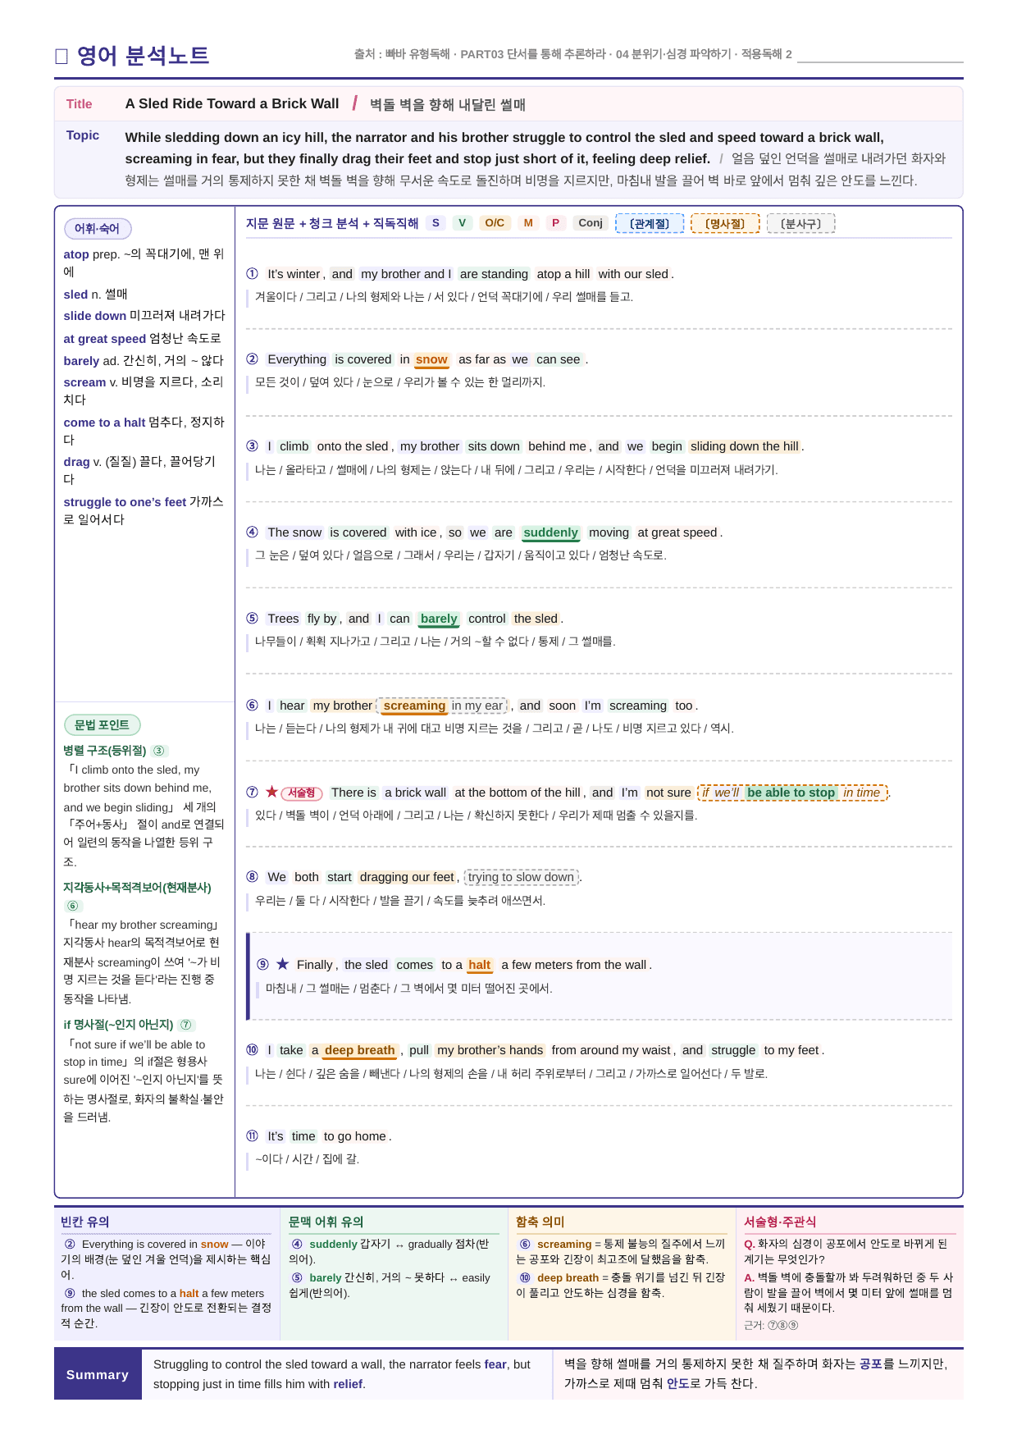
Task: Click the highlighted word suddenly in sentence 4
Action: pos(550,532)
